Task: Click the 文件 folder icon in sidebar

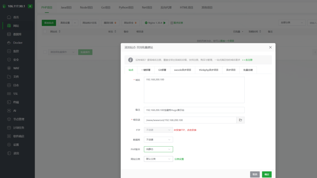Action: pos(9,77)
